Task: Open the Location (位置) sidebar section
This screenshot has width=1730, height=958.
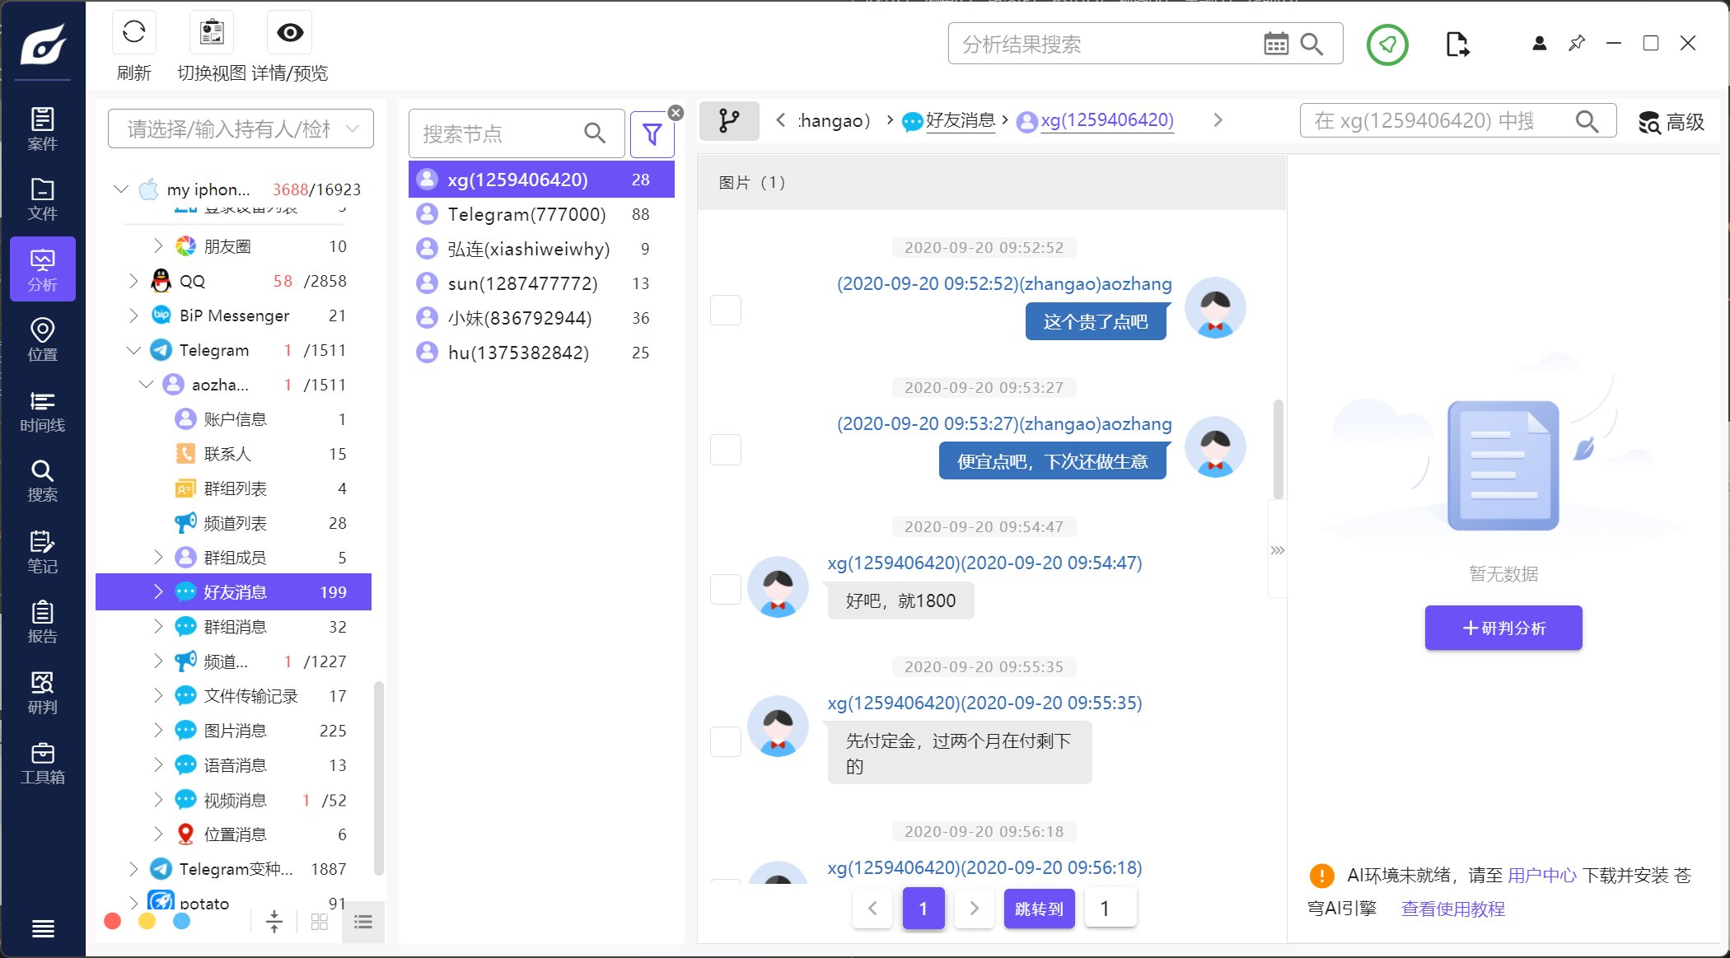Action: (x=42, y=340)
